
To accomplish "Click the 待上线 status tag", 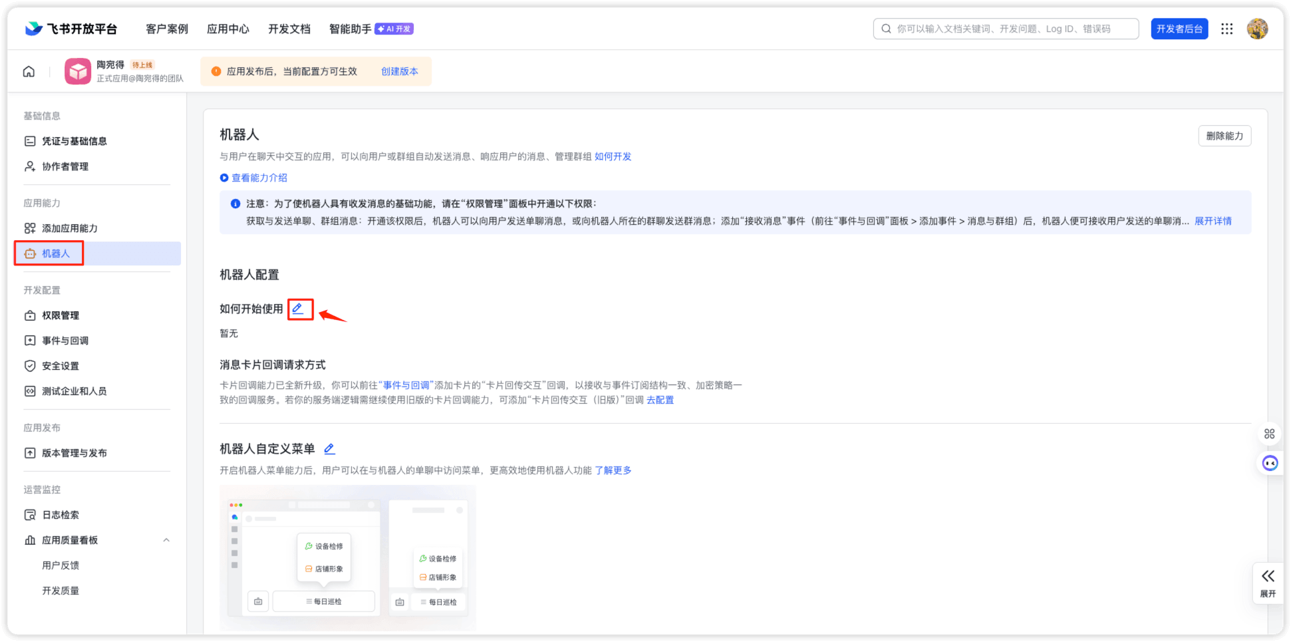I will click(x=142, y=65).
